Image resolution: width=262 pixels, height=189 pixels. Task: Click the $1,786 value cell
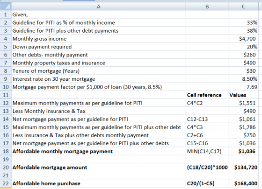click(x=243, y=127)
